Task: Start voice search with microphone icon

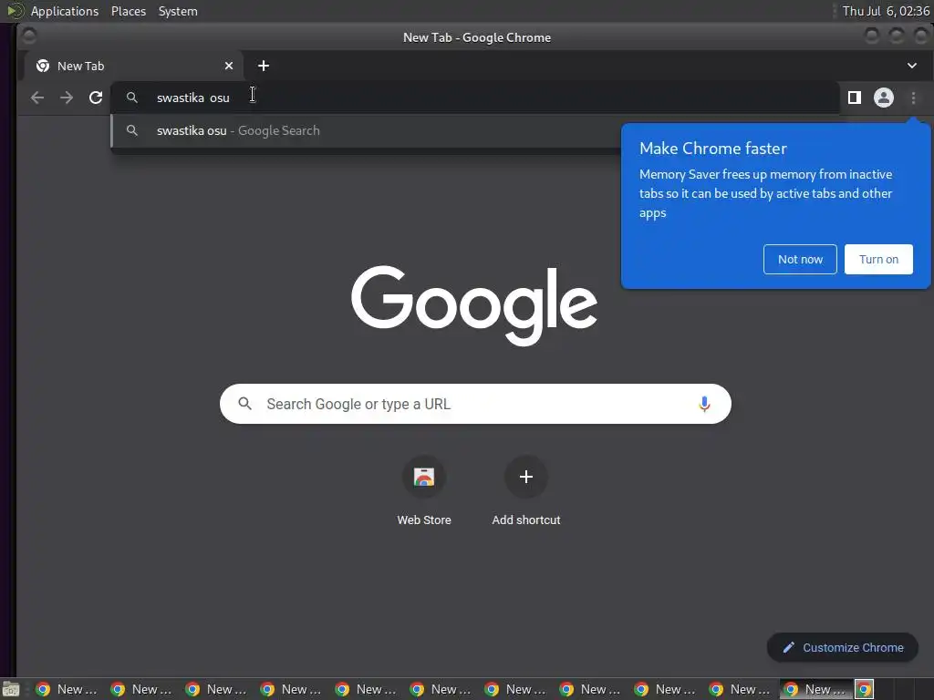Action: tap(704, 404)
